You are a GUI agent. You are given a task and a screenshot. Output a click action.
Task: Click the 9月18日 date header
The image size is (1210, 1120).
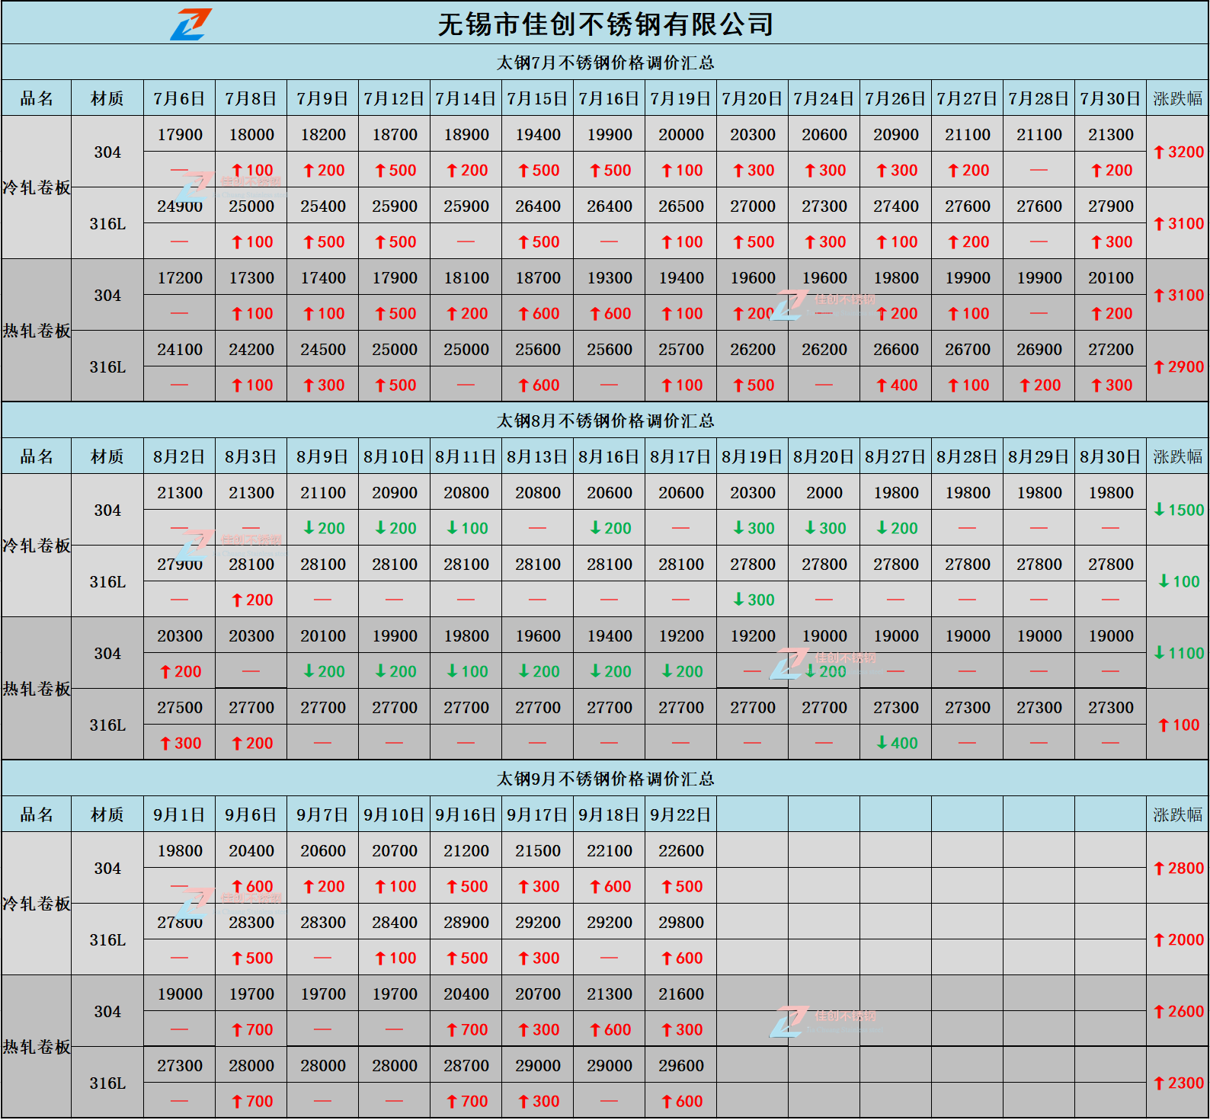coord(610,814)
